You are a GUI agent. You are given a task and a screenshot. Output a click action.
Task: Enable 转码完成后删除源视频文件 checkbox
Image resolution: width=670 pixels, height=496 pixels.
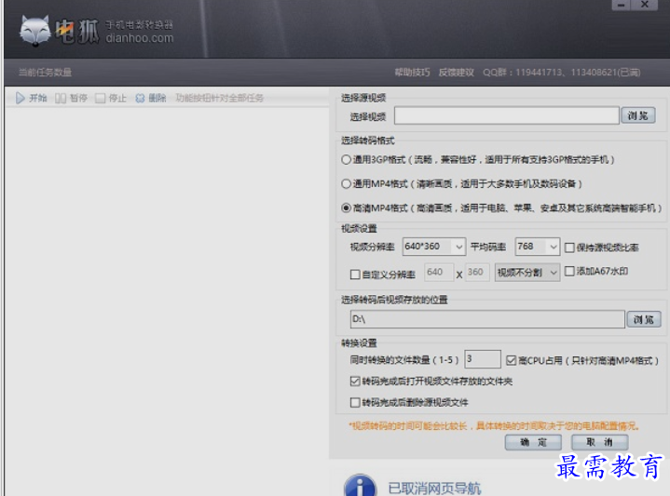pyautogui.click(x=355, y=403)
